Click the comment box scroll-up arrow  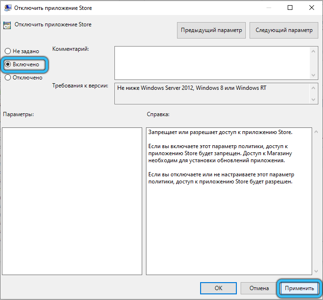coord(313,51)
